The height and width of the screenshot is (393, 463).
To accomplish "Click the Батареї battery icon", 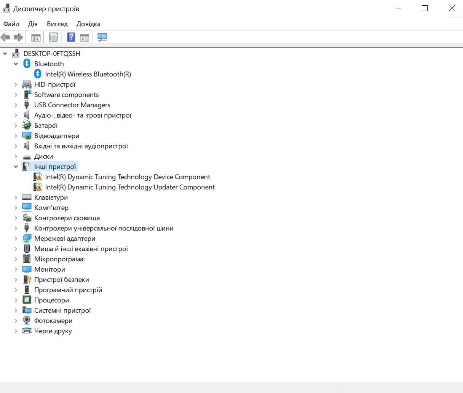I will [27, 125].
